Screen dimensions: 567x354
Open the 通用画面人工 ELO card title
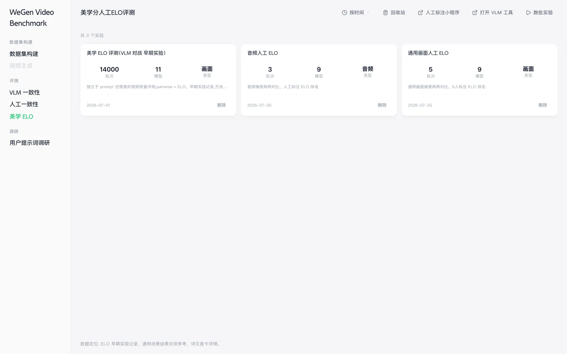coord(428,53)
